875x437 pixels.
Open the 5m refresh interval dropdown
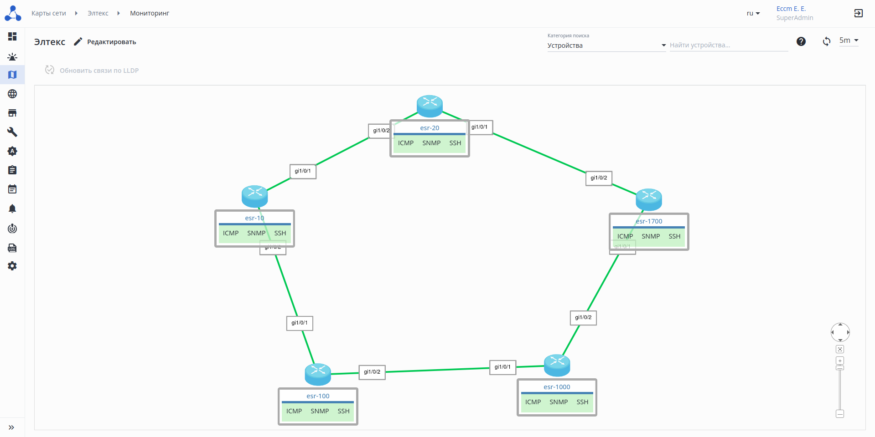click(849, 41)
